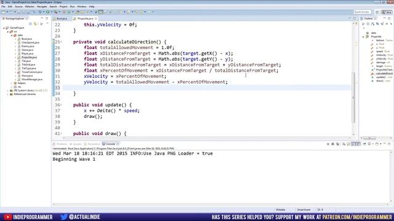This screenshot has width=394, height=221.
Task: Expand the JRE System Library node
Action: (8, 90)
